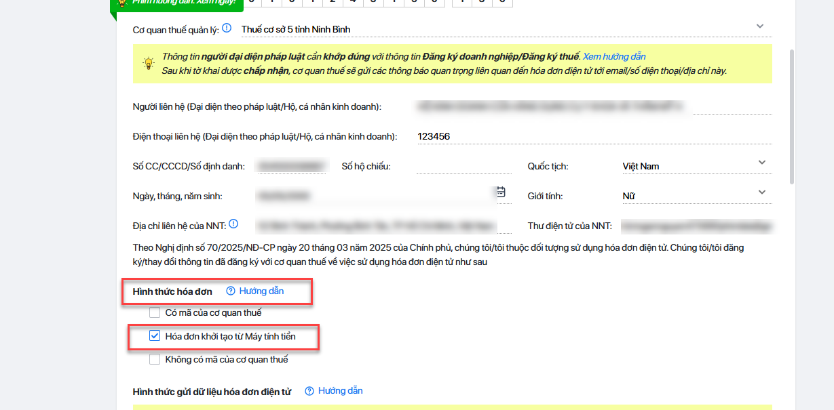Uncheck Hóa đơn khởi tạo từ Máy tính tiền
This screenshot has height=410, width=834.
point(155,335)
